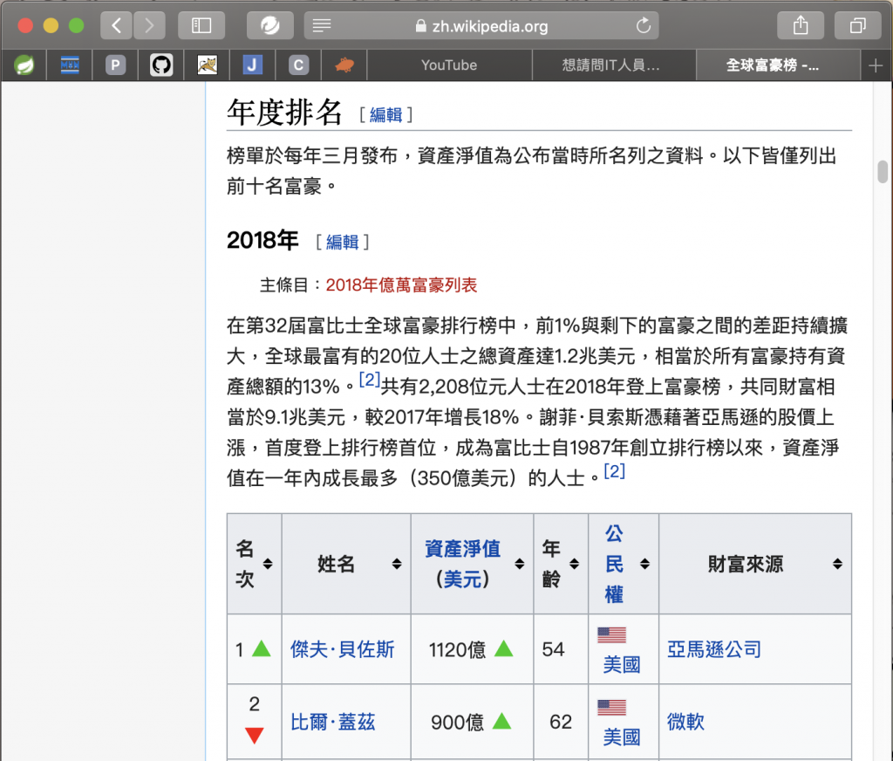Open the GitHub pinned tab
893x761 pixels.
tap(161, 65)
